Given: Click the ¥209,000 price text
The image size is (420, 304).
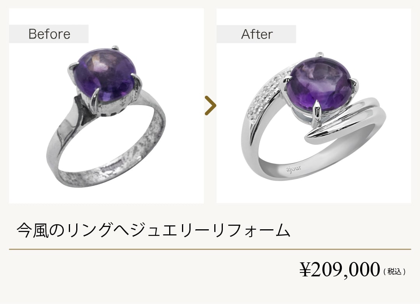Looking at the screenshot, I should pyautogui.click(x=339, y=270).
